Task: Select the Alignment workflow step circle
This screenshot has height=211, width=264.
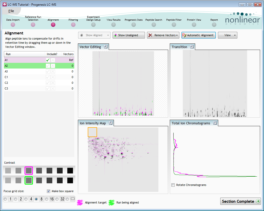Action: coord(53,25)
